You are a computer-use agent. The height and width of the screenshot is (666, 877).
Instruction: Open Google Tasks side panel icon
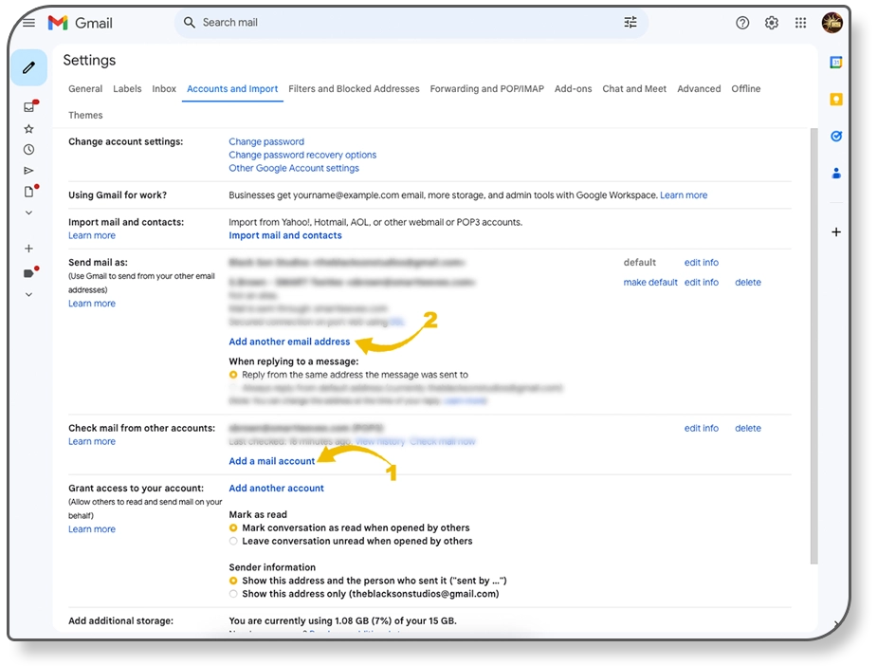[835, 137]
